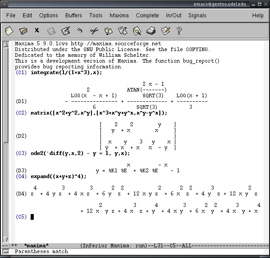Viewport: 270px width, 258px height.
Task: Click the Copy toolbar icon
Action: [108, 31]
